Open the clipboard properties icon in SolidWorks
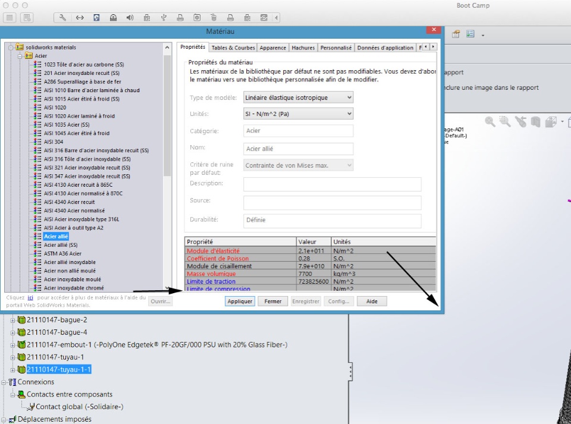Viewport: 571px width, 424px height. (x=456, y=34)
